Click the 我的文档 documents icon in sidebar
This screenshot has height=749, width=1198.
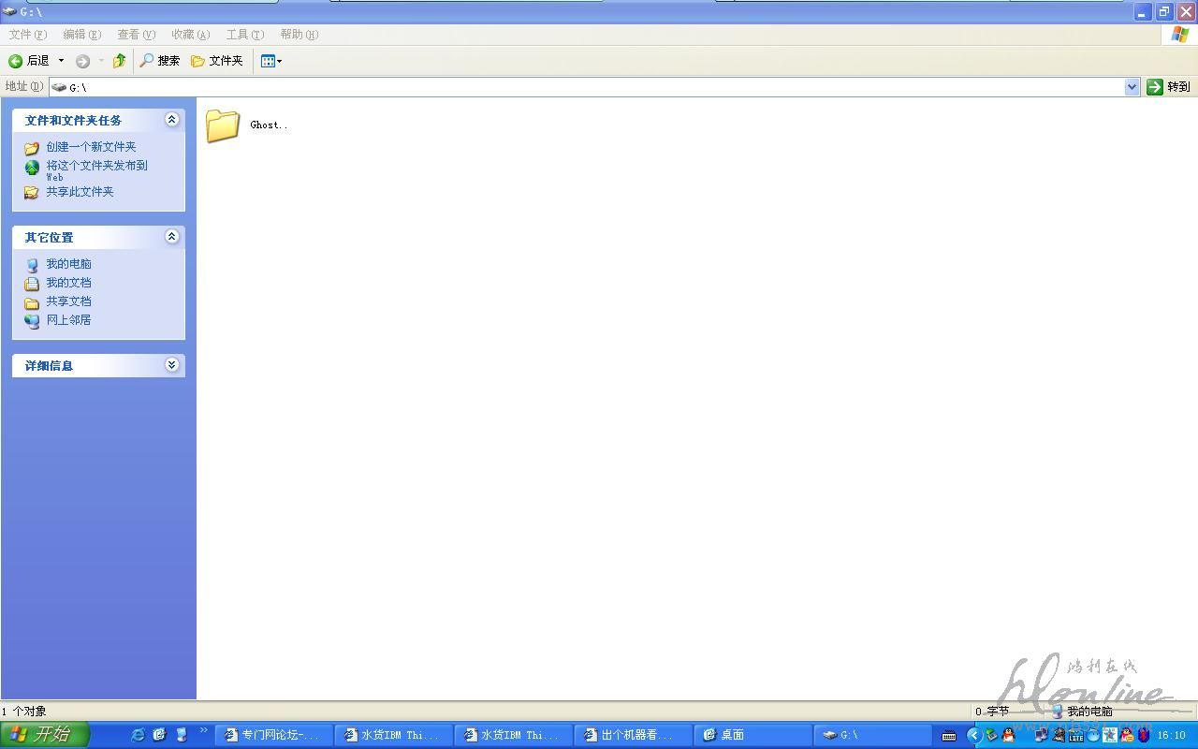coord(32,284)
